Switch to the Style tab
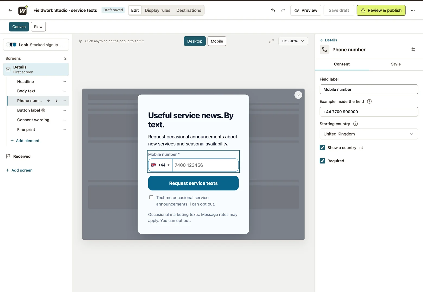 396,64
